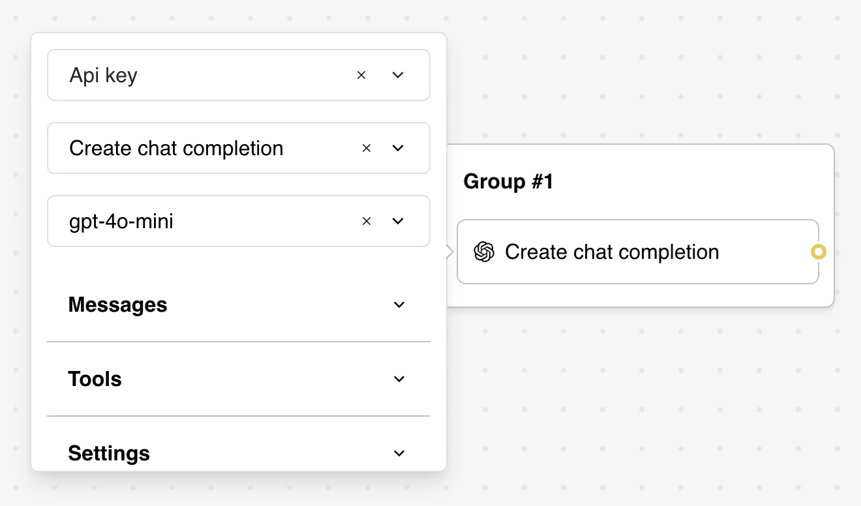Expand the Messages section
Viewport: 861px width, 506px height.
click(x=399, y=305)
